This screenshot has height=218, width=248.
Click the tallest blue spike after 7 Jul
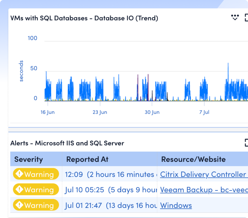[228, 71]
